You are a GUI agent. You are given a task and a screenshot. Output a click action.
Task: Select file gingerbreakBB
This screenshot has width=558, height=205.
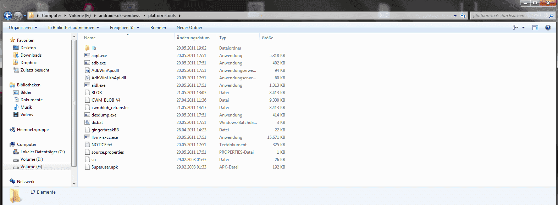click(x=105, y=130)
